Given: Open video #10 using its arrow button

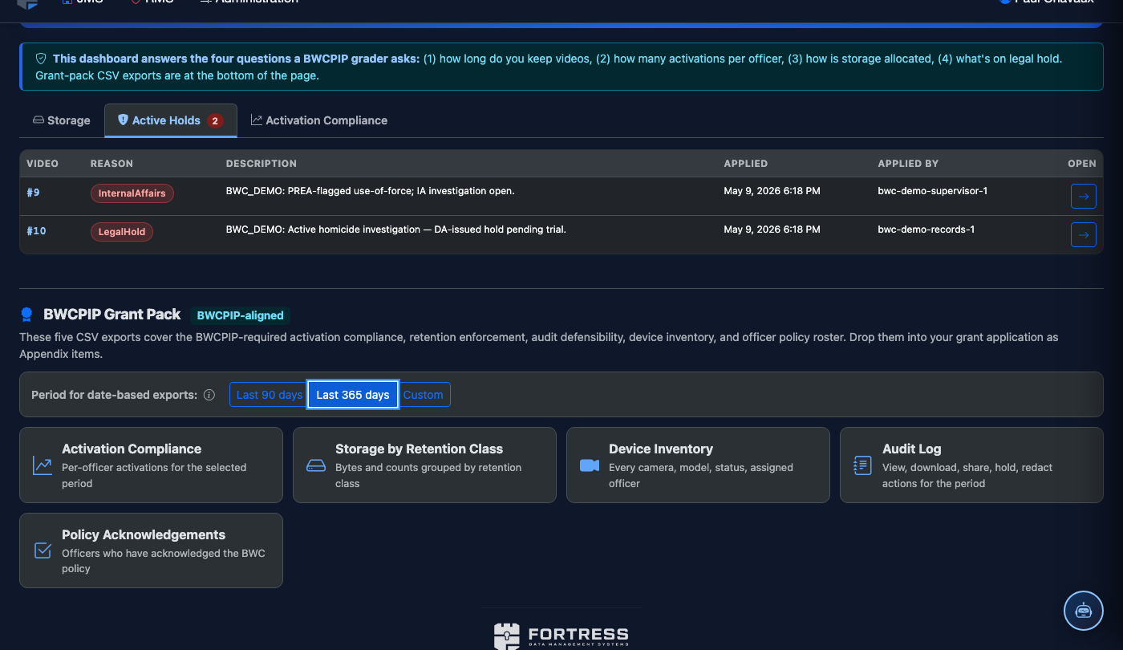Looking at the screenshot, I should coord(1084,234).
